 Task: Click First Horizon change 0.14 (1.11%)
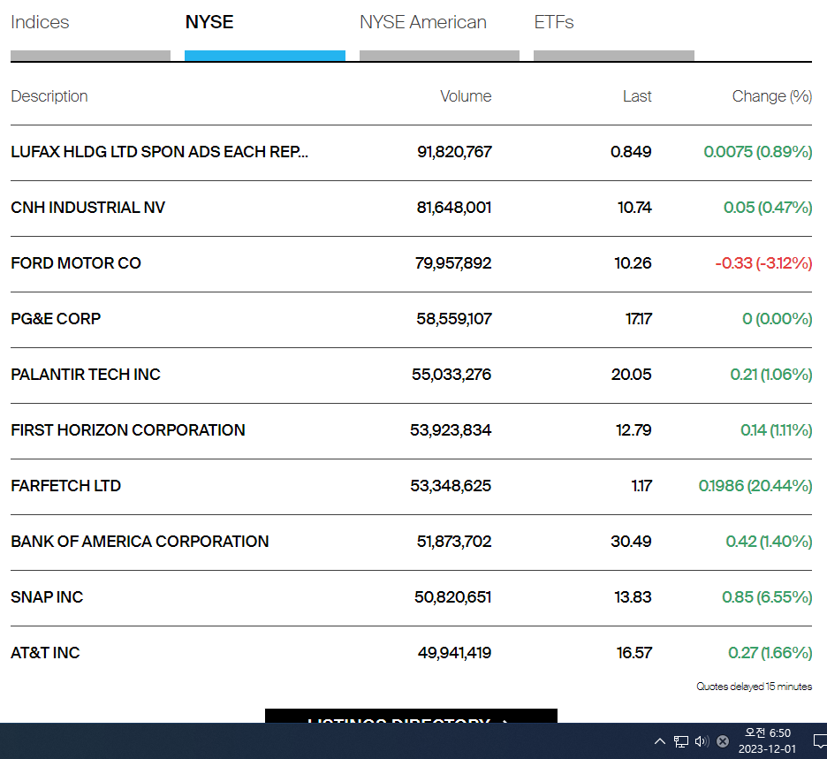tap(777, 430)
